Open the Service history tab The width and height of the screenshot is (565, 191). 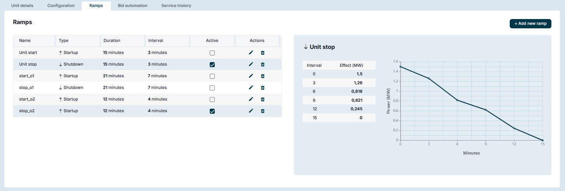point(176,6)
